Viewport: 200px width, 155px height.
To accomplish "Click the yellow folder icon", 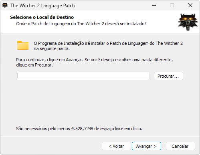I will pos(23,45).
